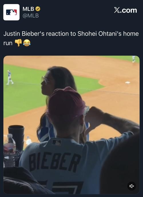Click the X logo in the watermark

(x=117, y=10)
